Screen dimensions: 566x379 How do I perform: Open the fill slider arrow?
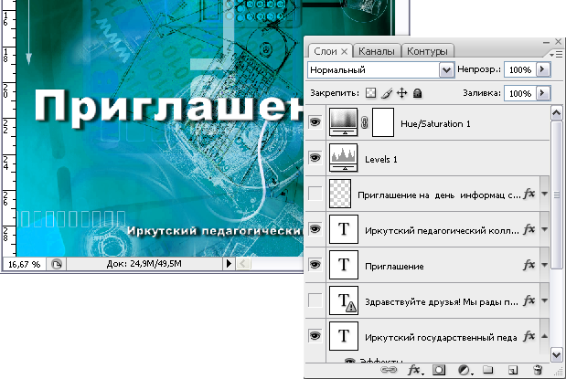coord(542,93)
